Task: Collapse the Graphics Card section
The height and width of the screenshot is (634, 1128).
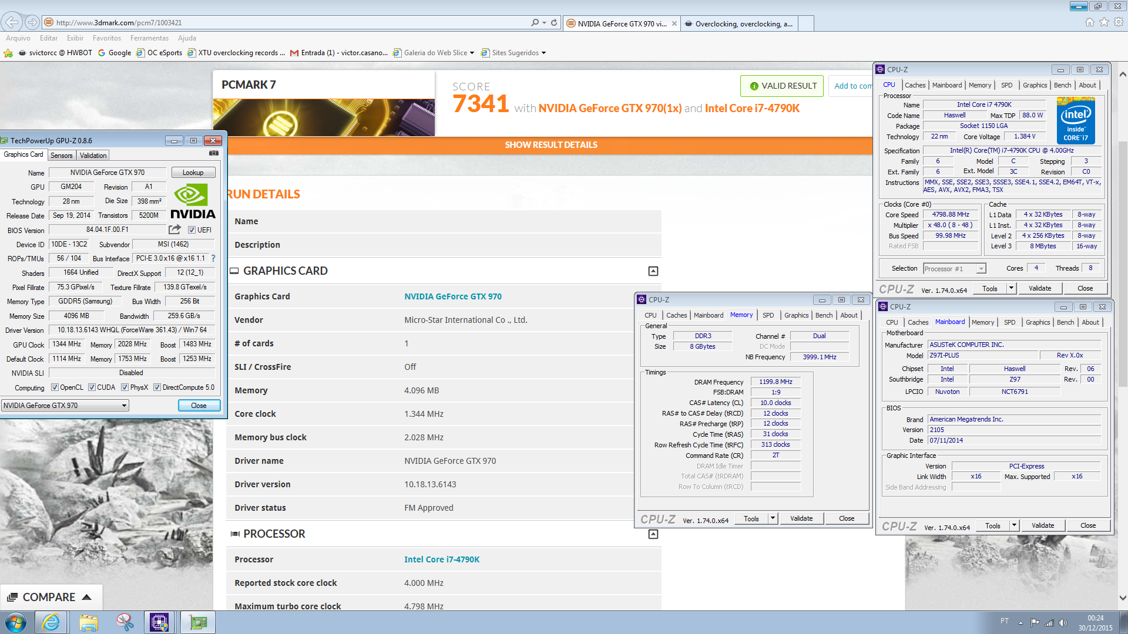Action: pyautogui.click(x=653, y=271)
